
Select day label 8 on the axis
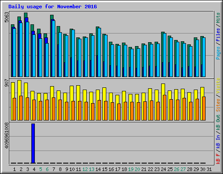(60, 169)
